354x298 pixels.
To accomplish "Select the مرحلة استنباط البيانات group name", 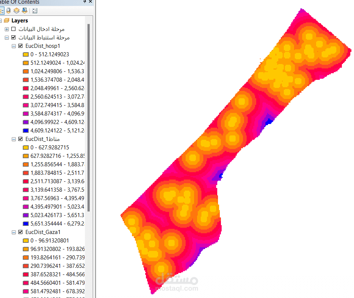I will (x=44, y=37).
